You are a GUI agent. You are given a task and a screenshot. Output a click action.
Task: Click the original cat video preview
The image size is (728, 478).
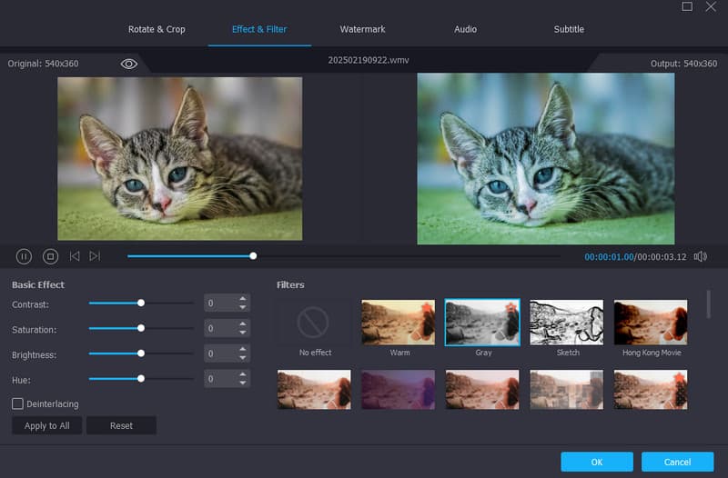(179, 158)
